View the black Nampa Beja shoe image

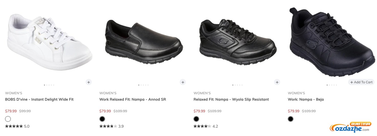332,42
